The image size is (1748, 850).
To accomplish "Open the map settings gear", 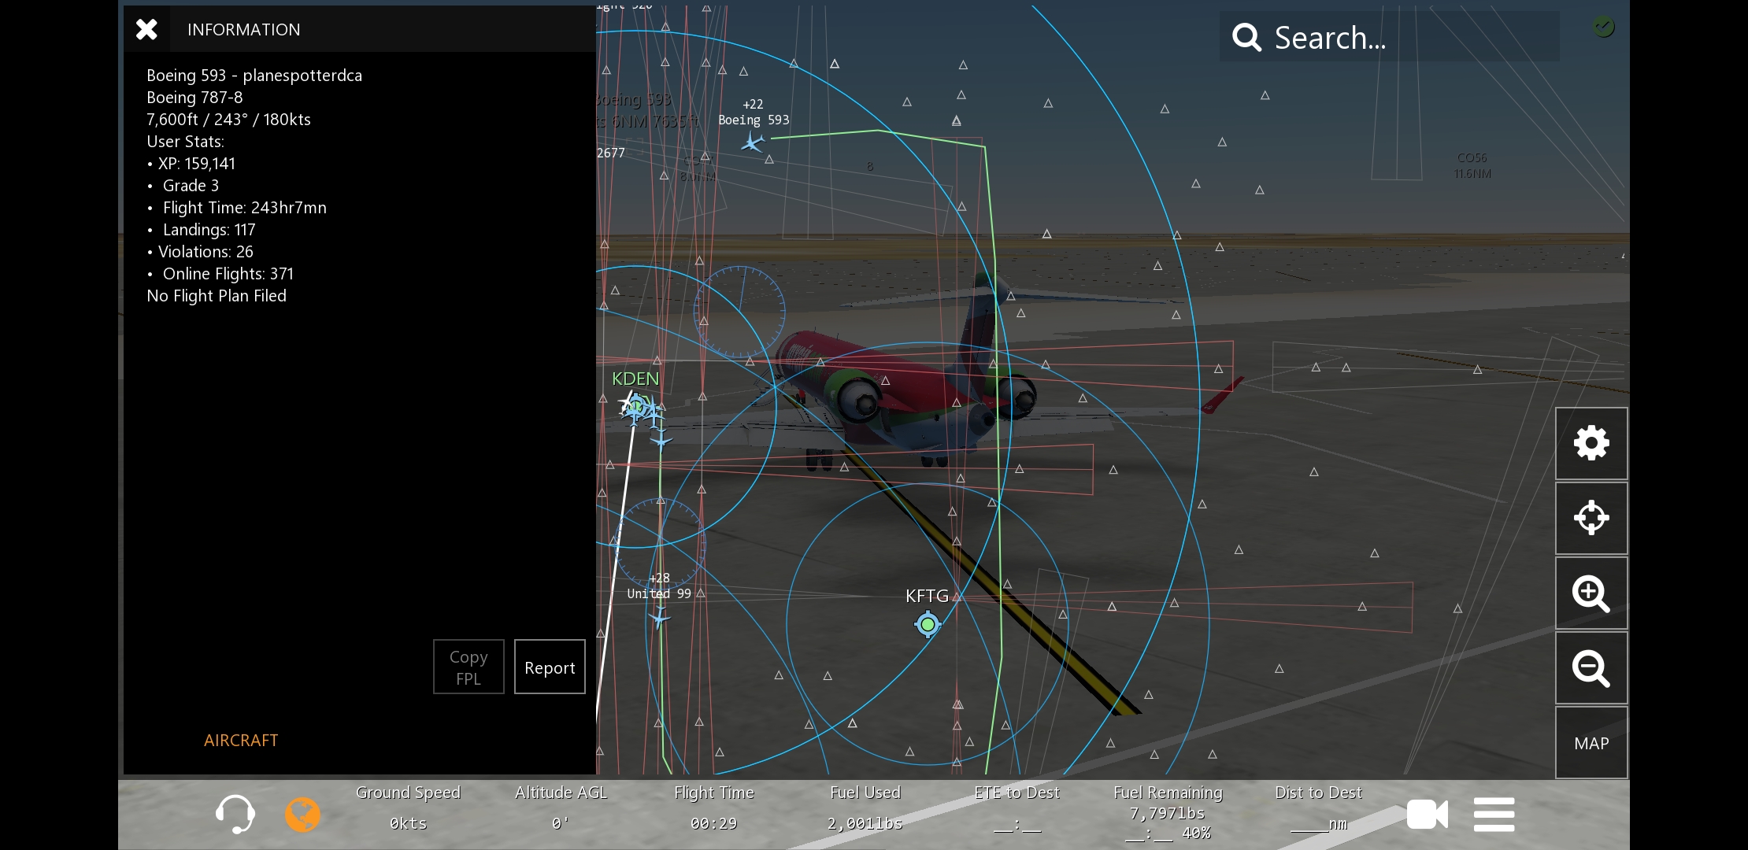I will [1591, 443].
